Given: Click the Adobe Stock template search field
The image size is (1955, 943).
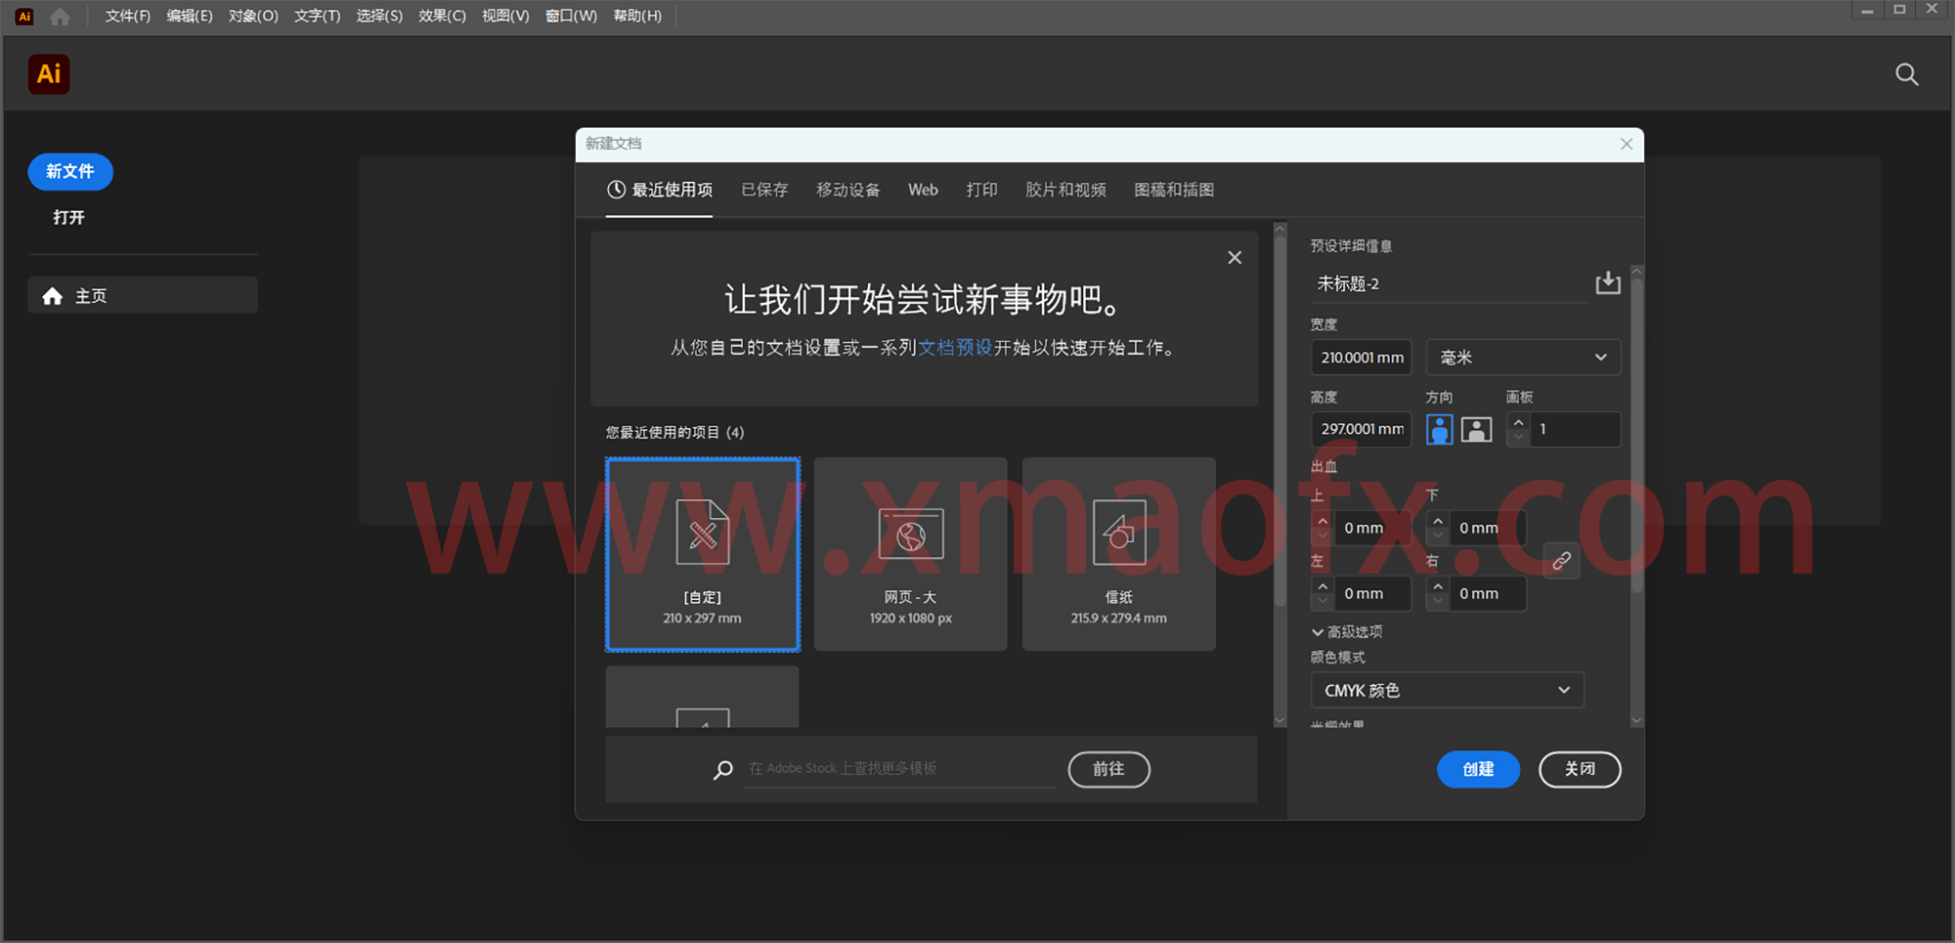Looking at the screenshot, I should pyautogui.click(x=899, y=769).
